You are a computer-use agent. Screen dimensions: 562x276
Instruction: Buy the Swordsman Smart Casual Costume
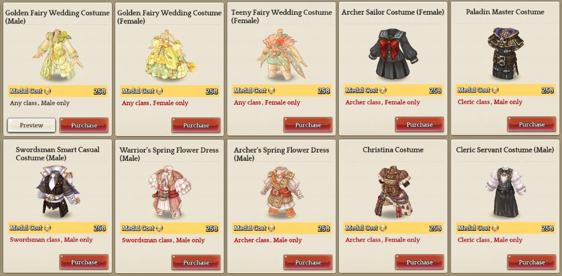coord(84,262)
